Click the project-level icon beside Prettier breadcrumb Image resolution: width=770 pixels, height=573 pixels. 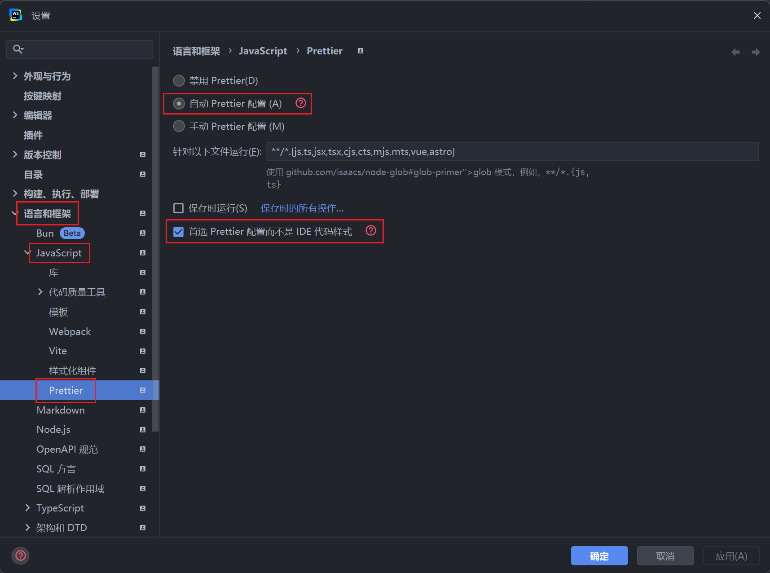[x=360, y=51]
